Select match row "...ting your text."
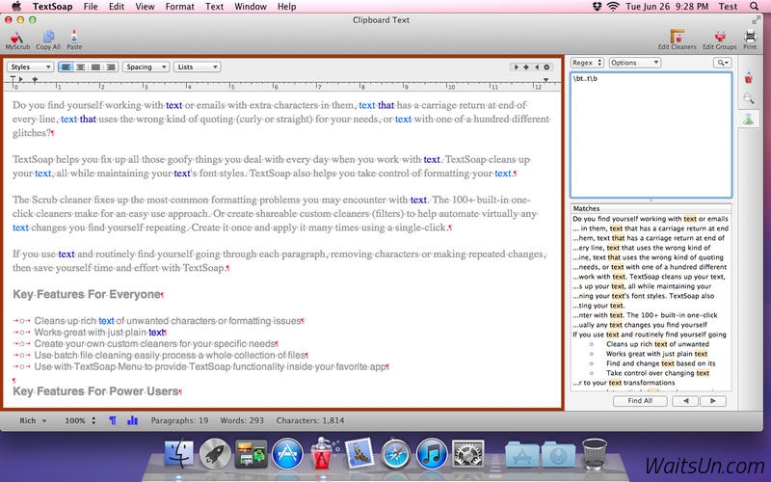Screen dimensions: 771x482 (x=651, y=306)
